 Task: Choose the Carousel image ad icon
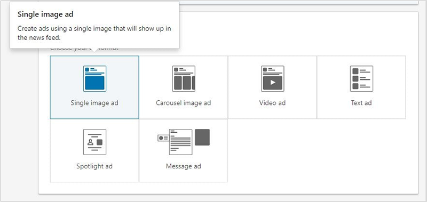[184, 78]
